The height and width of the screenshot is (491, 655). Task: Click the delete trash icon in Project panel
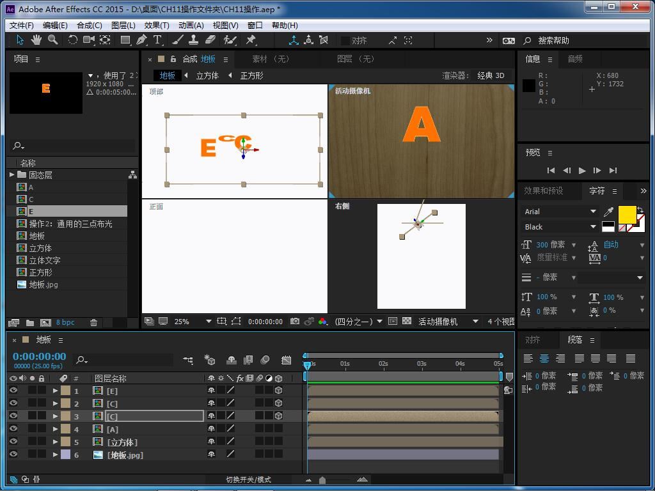[x=93, y=322]
